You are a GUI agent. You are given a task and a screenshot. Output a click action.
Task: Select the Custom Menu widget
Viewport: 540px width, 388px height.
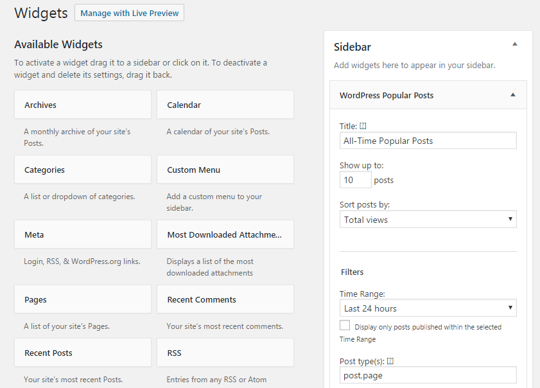point(225,170)
